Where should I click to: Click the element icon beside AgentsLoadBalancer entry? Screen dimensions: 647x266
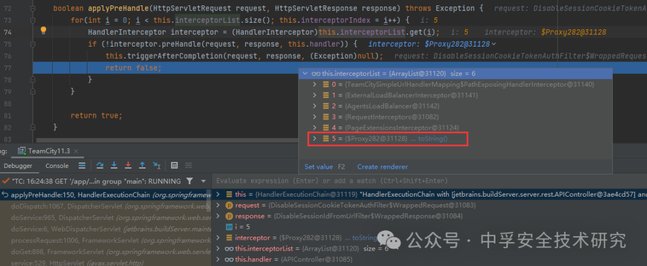tap(325, 106)
